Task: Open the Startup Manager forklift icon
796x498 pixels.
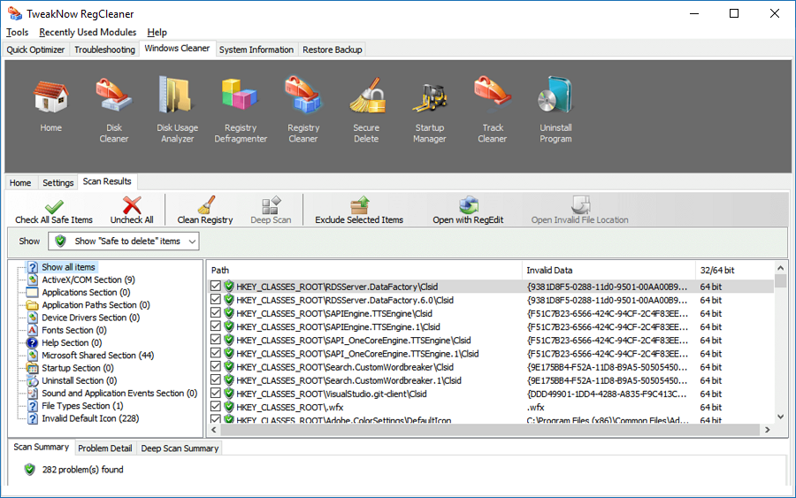Action: click(x=430, y=96)
